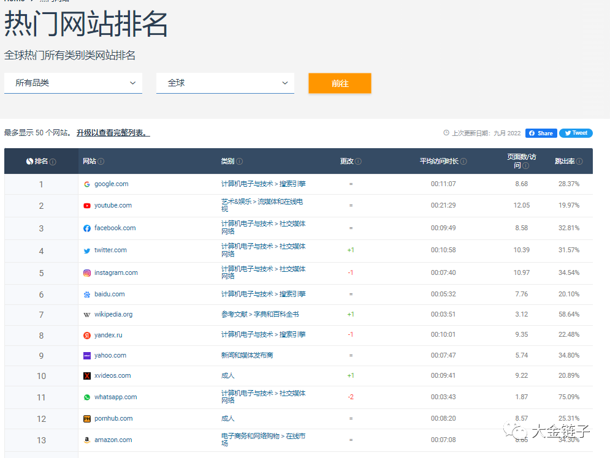Click the 跳出率 column header
The image size is (610, 458).
(565, 161)
